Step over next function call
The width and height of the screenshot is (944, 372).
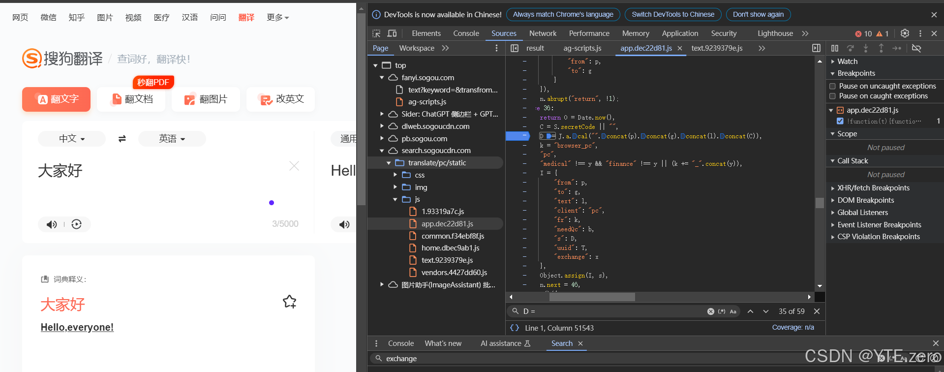(x=851, y=48)
